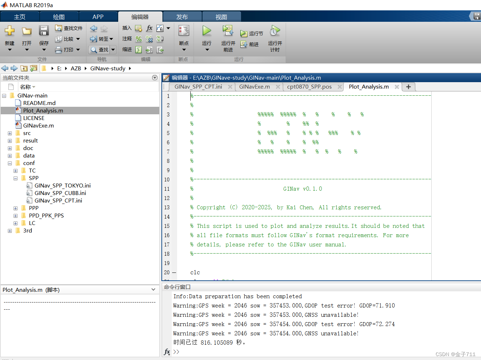Increase indent with the indent-right icon
The image size is (481, 360).
click(149, 50)
